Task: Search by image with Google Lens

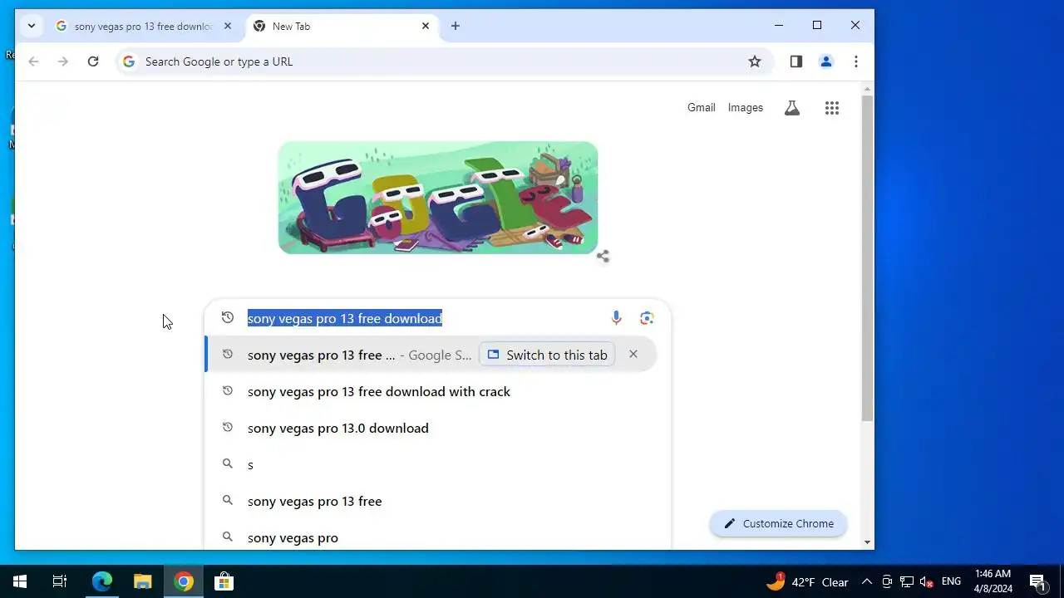Action: [x=647, y=318]
